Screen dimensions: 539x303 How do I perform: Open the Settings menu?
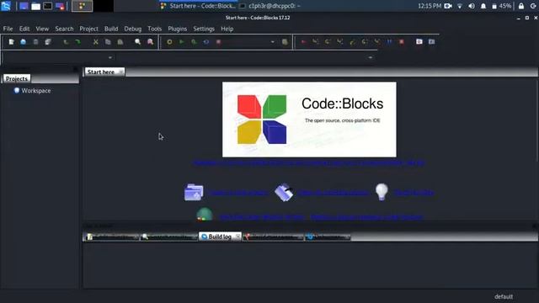coord(204,29)
